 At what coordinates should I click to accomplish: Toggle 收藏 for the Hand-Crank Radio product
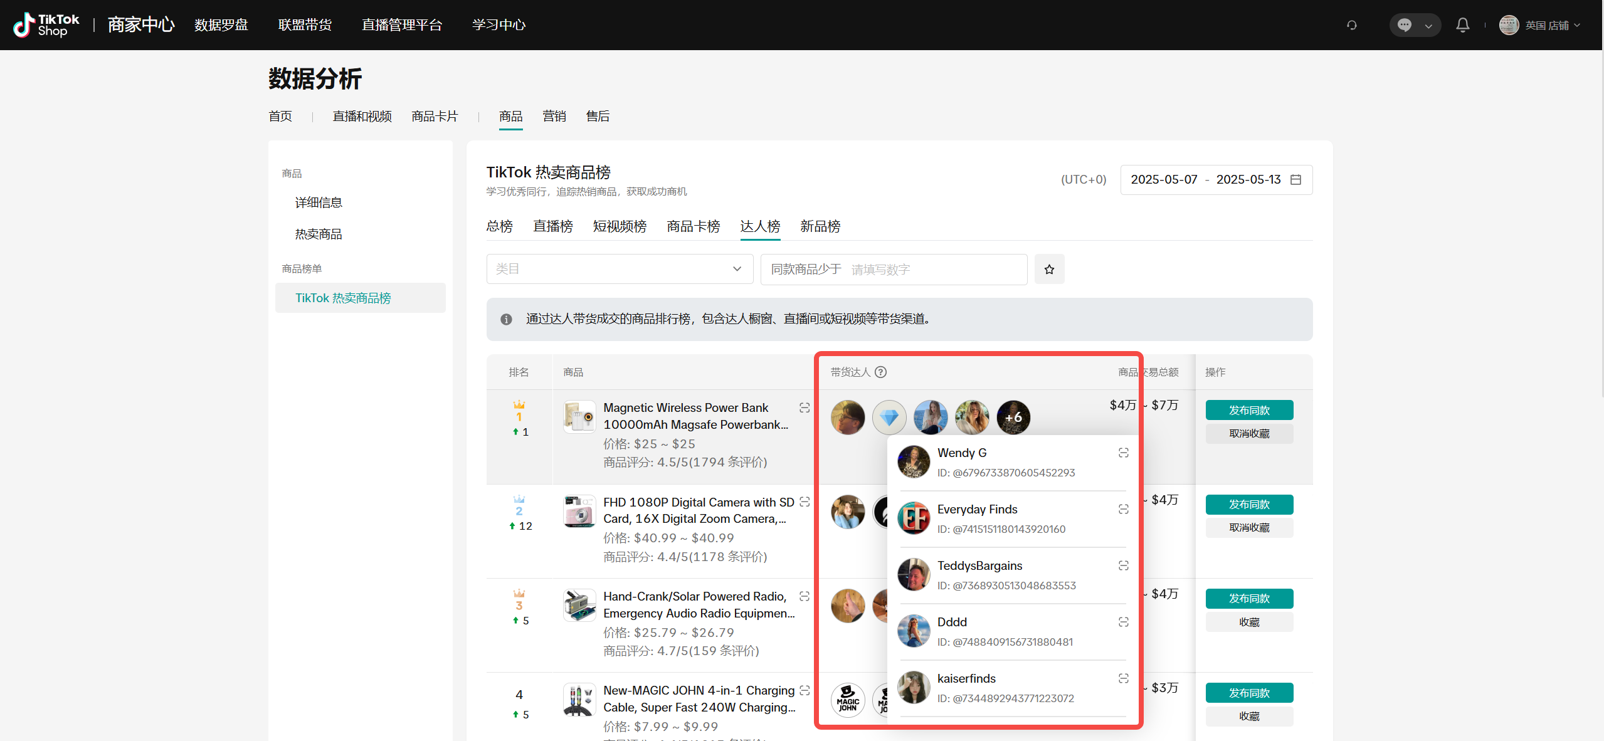click(x=1248, y=623)
